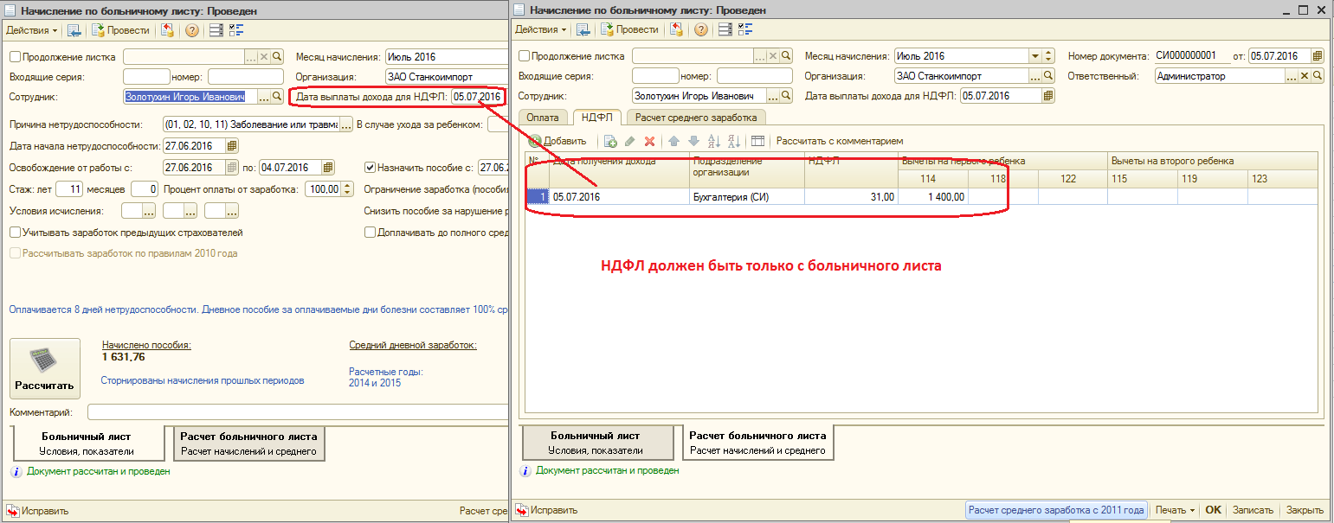Screen dimensions: 1334x523
Task: Delete the row with the red X icon
Action: (x=649, y=141)
